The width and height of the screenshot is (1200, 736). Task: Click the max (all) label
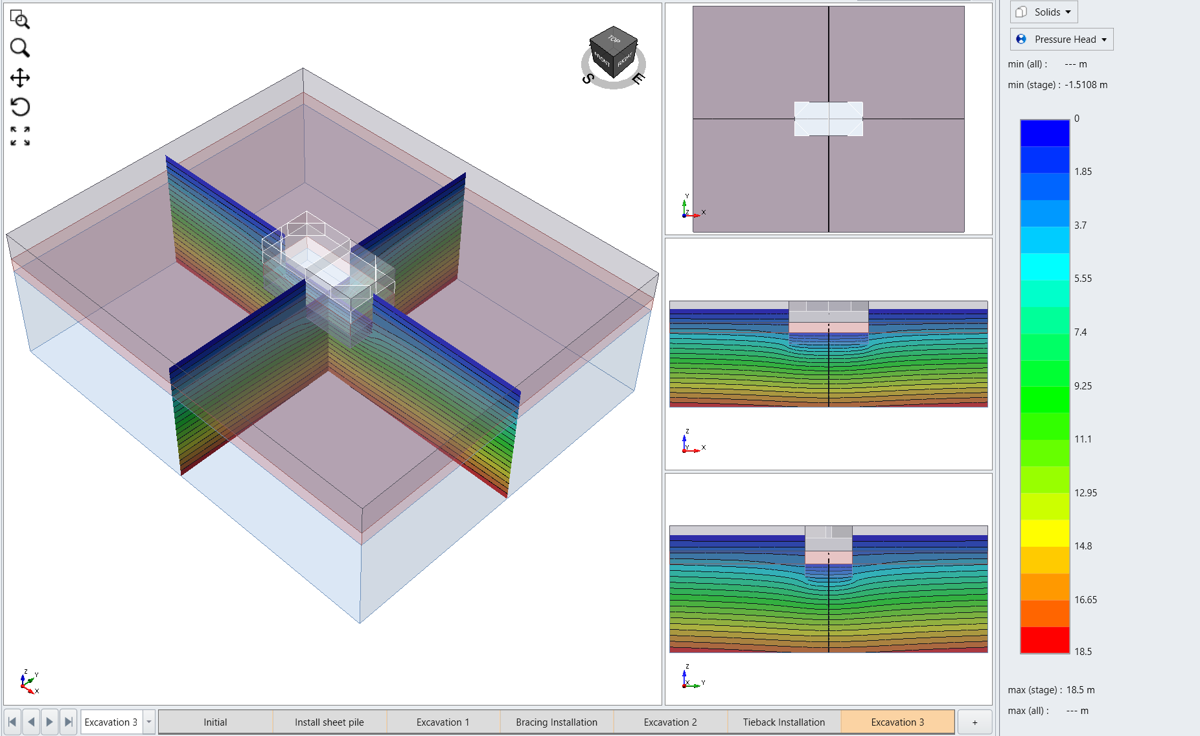coord(1028,711)
